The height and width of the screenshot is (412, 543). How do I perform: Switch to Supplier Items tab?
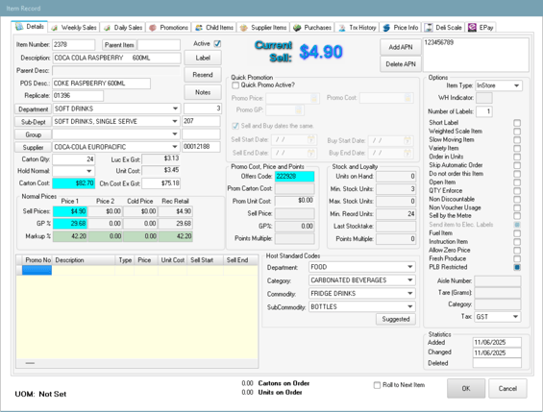(263, 27)
